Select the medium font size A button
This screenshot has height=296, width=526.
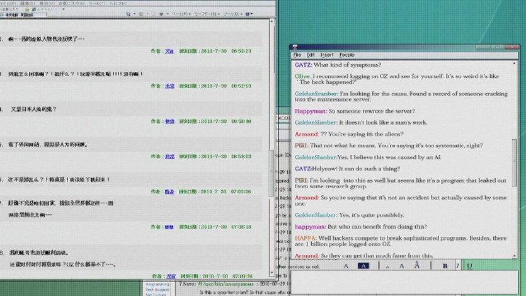tap(402, 266)
